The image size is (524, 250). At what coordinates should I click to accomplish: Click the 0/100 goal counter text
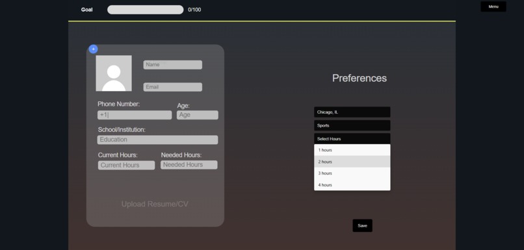click(x=194, y=10)
